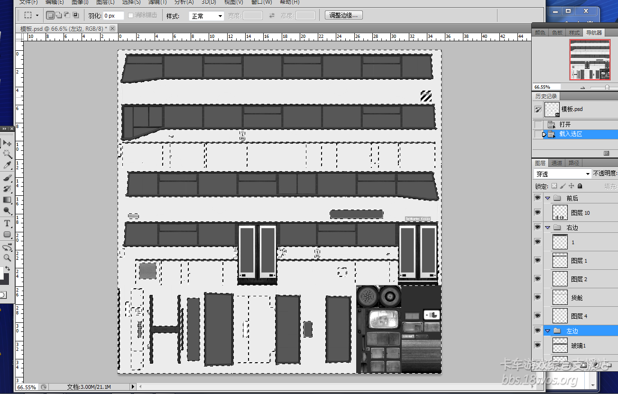
Task: Select the Move tool
Action: click(7, 143)
